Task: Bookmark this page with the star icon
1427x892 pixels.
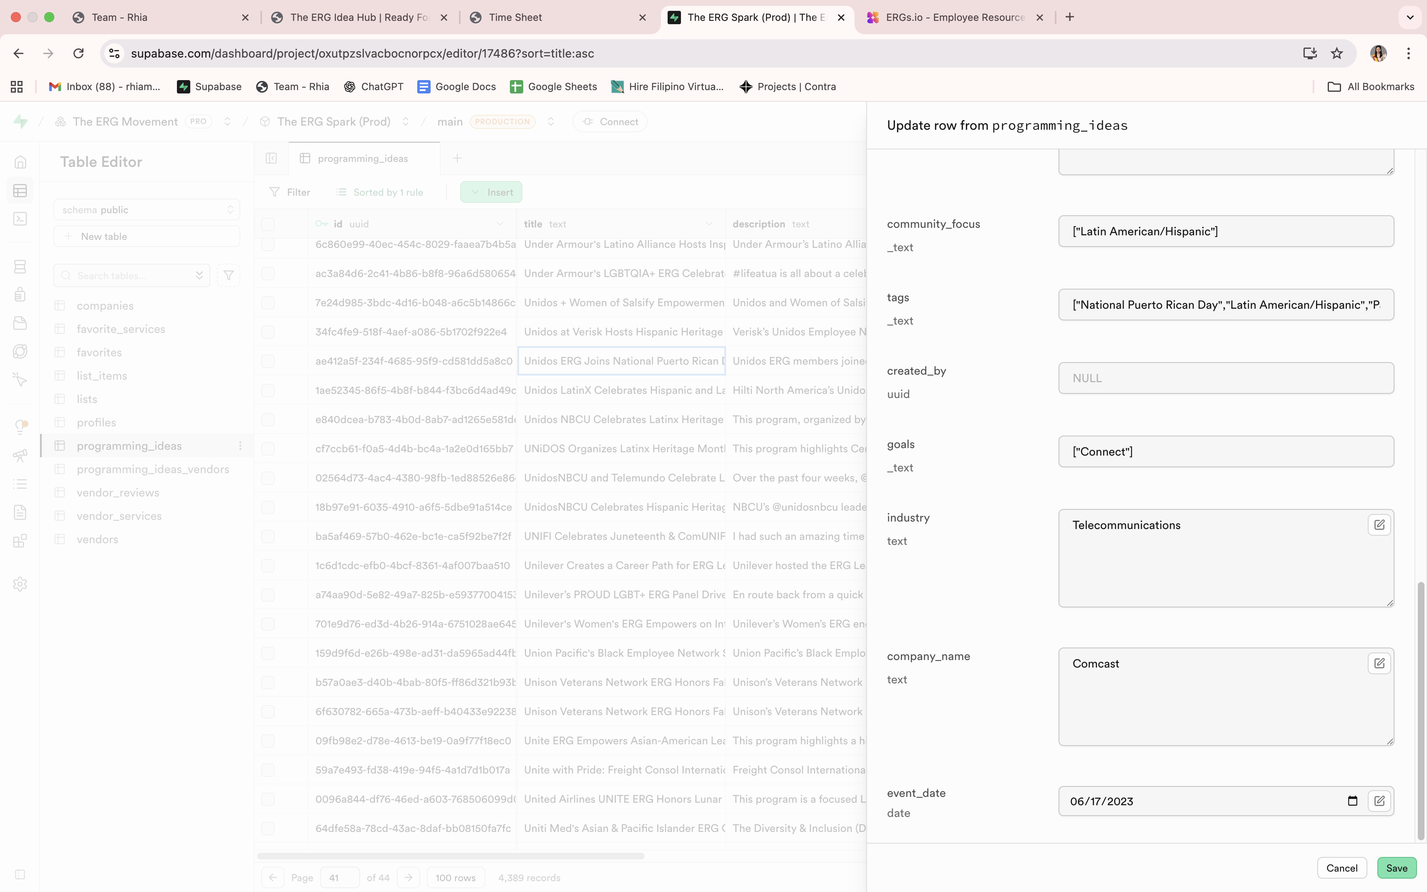Action: click(x=1336, y=53)
